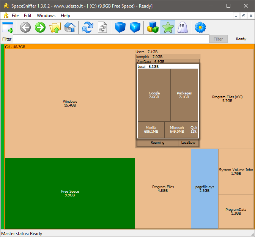Viewport: 255px width, 237px height.
Task: Select the kompick - 7.0GB folder header
Action: point(168,57)
